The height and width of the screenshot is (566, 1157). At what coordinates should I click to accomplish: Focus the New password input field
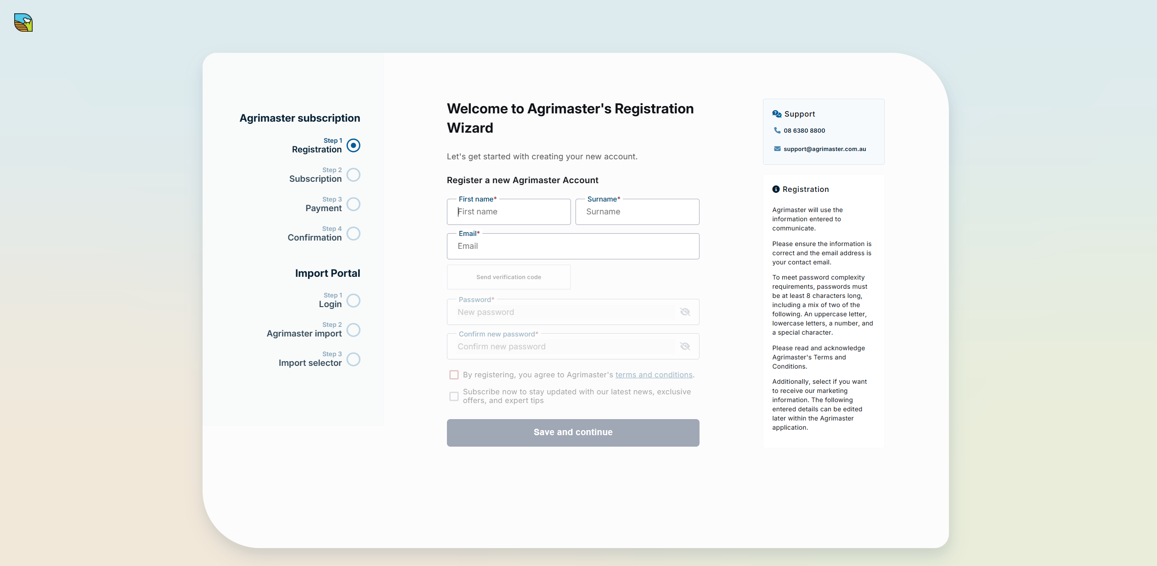[x=573, y=312]
